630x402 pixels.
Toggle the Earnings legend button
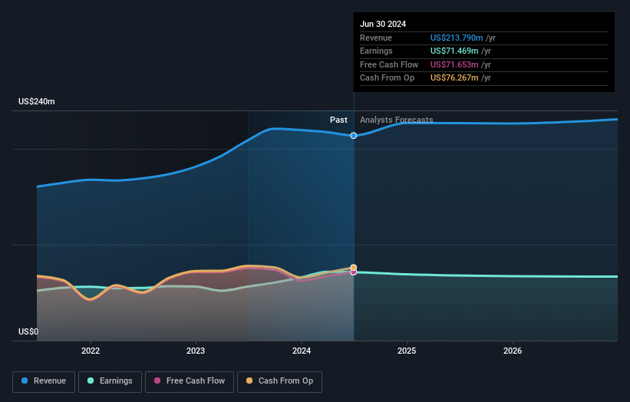coord(110,381)
